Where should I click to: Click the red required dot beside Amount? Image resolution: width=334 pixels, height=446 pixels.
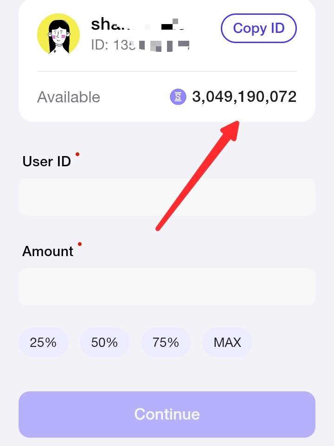80,244
